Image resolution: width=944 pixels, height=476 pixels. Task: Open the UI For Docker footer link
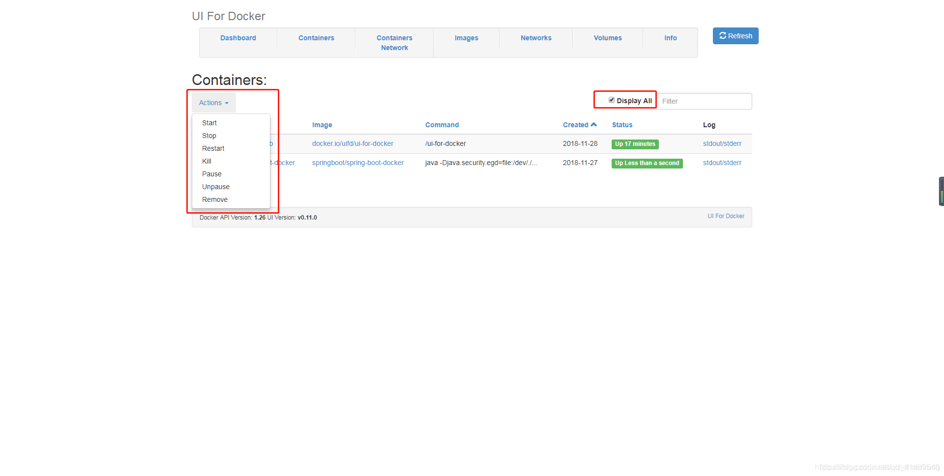(x=726, y=216)
